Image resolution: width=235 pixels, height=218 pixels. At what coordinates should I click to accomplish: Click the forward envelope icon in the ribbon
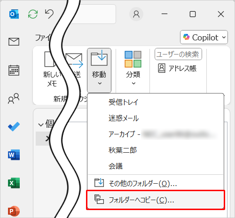pos(74,61)
